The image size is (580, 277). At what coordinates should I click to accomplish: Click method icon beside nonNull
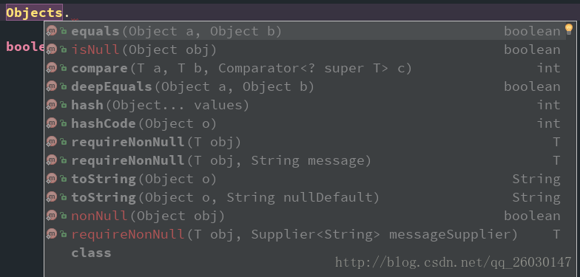click(x=52, y=216)
